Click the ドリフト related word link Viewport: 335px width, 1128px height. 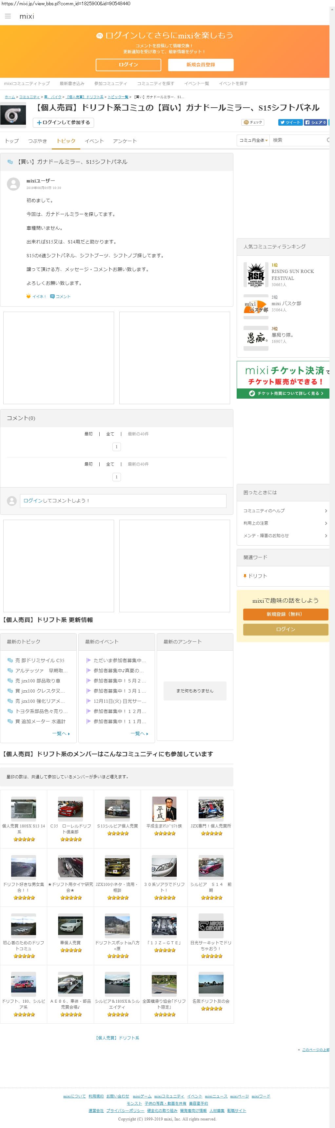pyautogui.click(x=258, y=576)
